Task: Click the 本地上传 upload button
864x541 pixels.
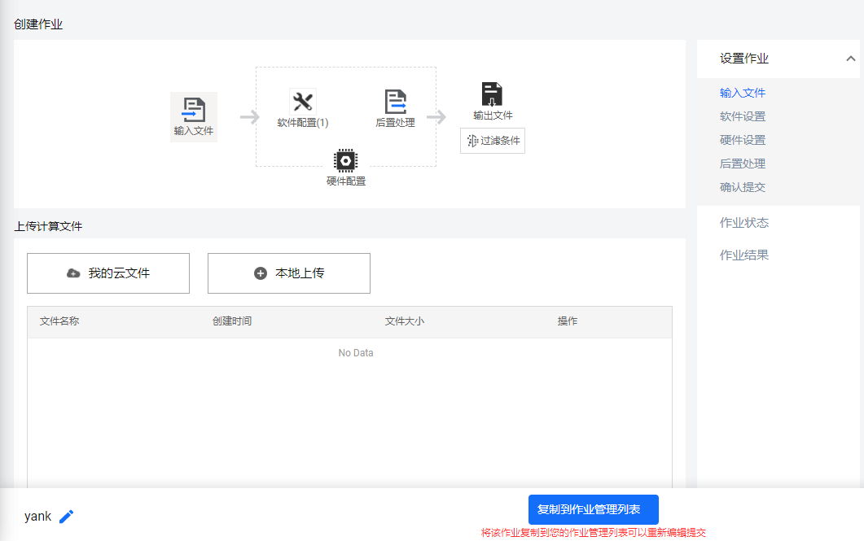Action: click(289, 273)
